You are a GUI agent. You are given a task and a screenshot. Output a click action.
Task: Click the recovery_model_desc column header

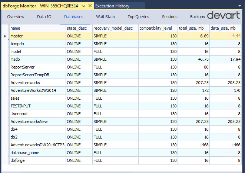coord(115,28)
